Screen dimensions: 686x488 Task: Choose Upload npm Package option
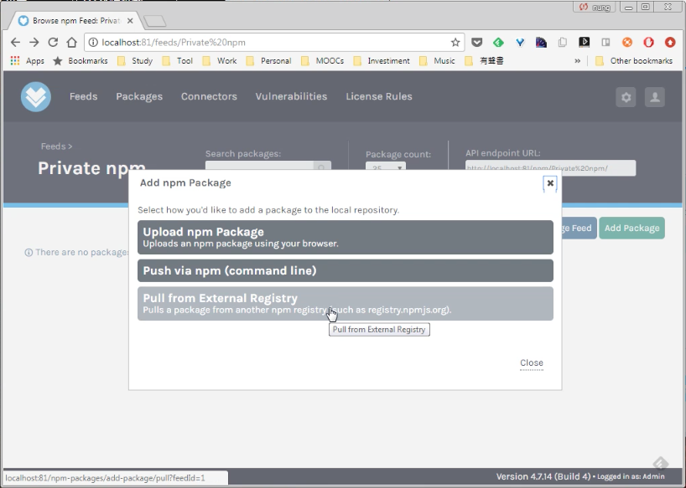346,237
